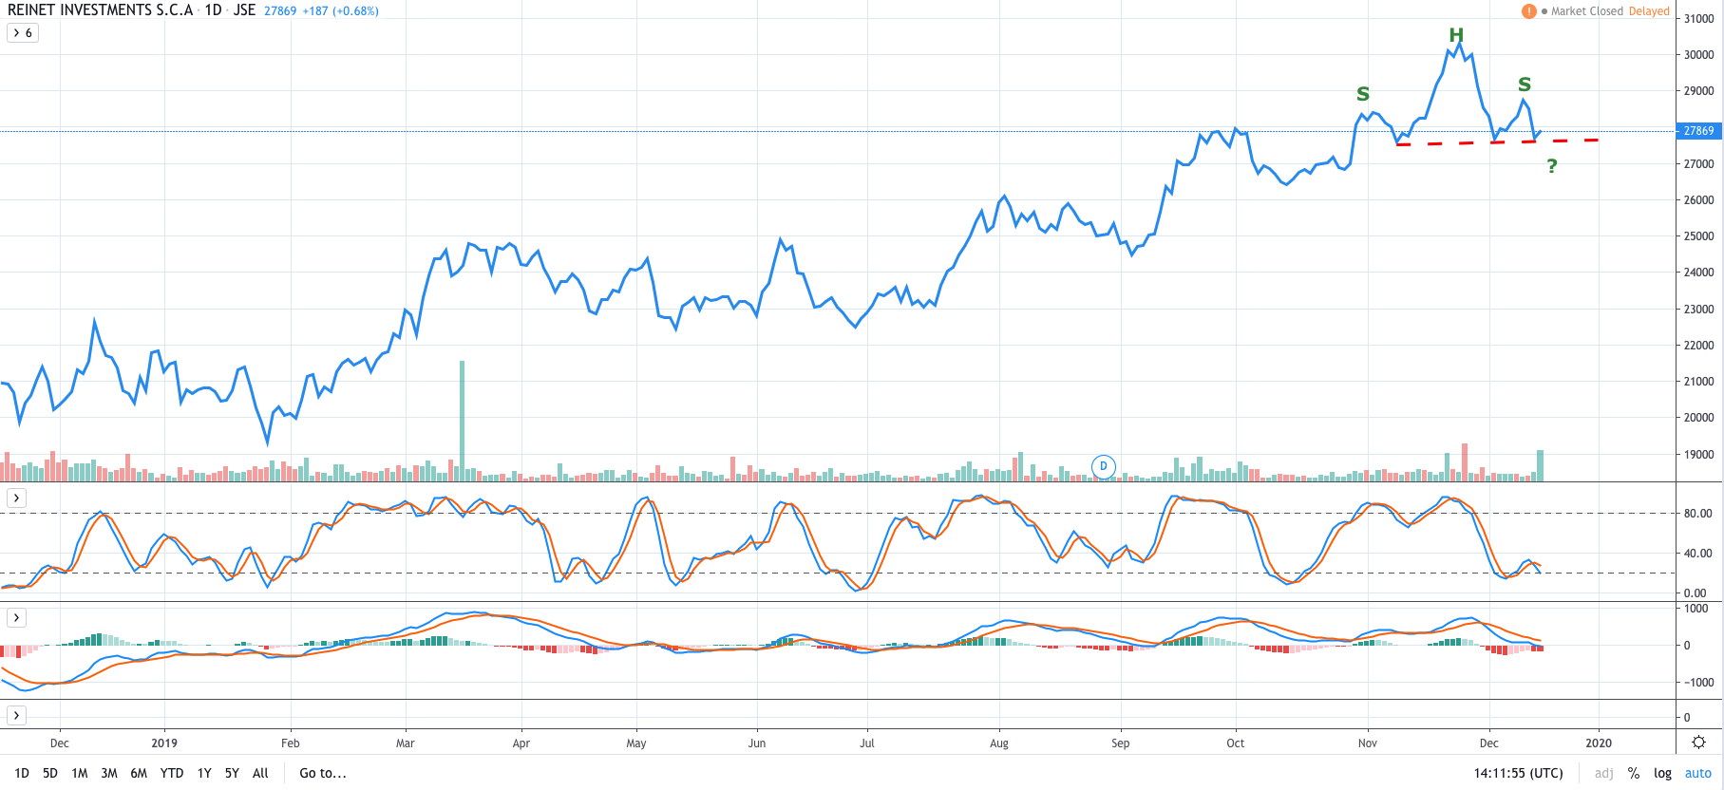Show the All date range
Screen dimensions: 1724x790
pyautogui.click(x=260, y=773)
